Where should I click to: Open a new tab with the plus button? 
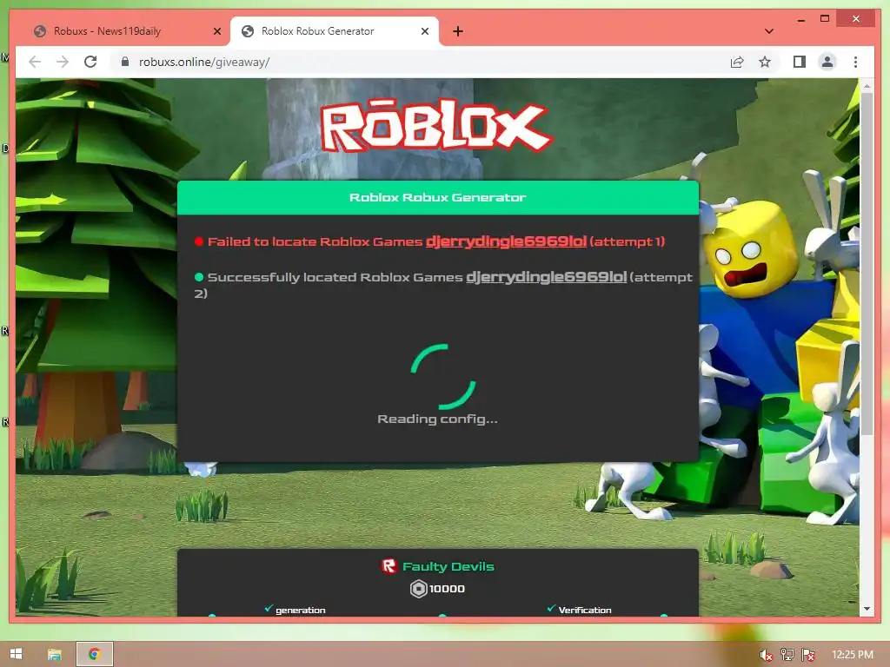[x=458, y=31]
